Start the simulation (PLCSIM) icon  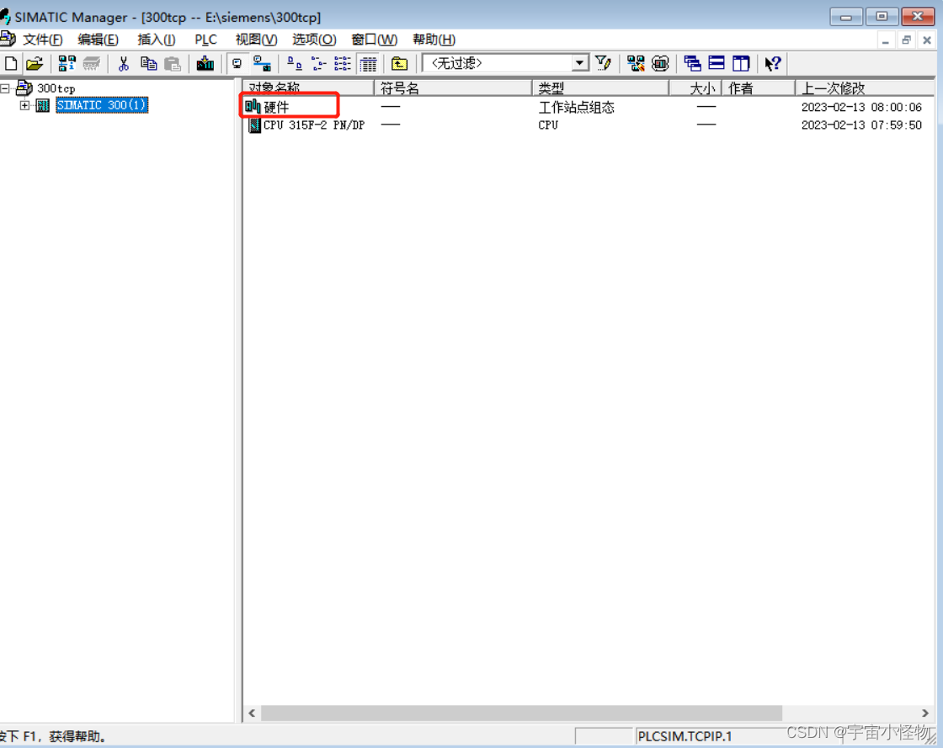pyautogui.click(x=660, y=63)
